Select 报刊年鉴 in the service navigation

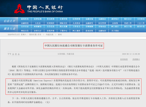point(141,27)
